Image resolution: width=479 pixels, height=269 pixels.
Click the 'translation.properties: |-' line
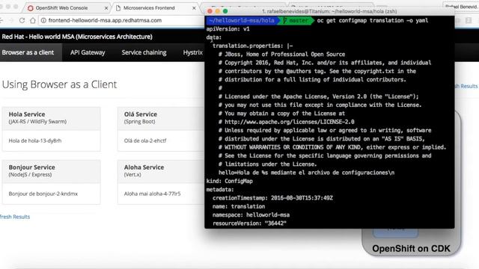tap(253, 46)
